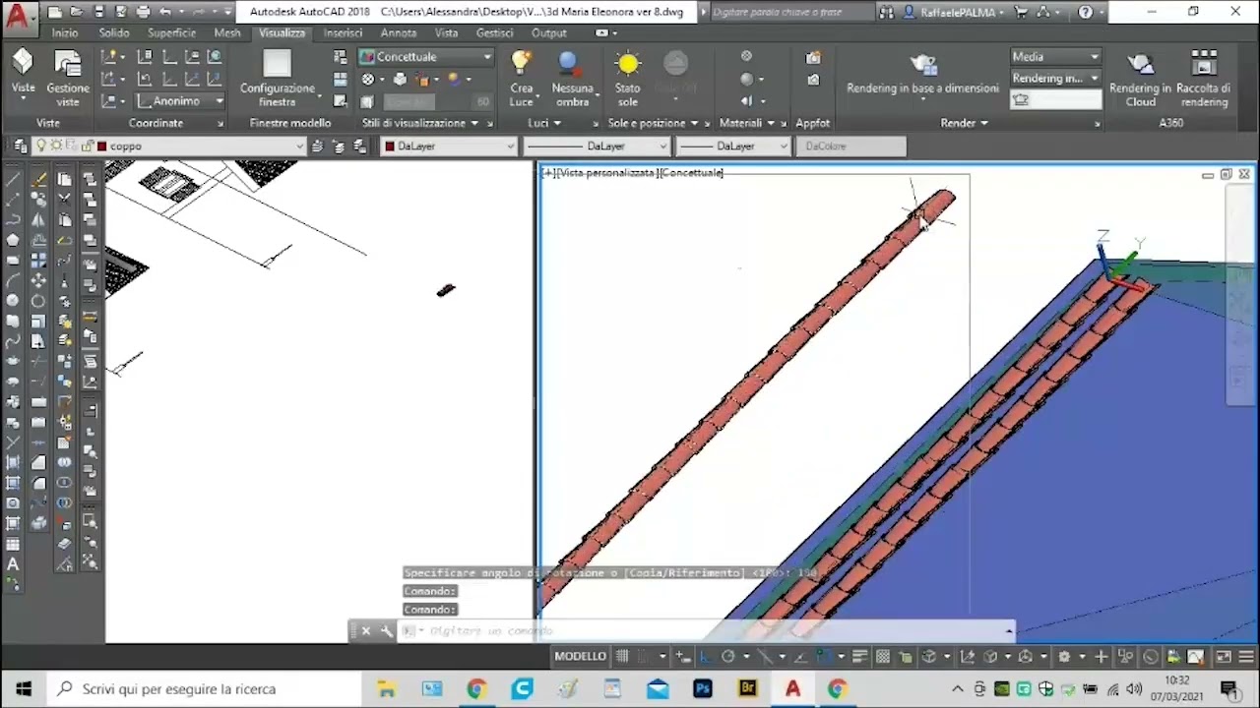The height and width of the screenshot is (708, 1260).
Task: Open the Annota ribbon tab
Action: pos(398,32)
